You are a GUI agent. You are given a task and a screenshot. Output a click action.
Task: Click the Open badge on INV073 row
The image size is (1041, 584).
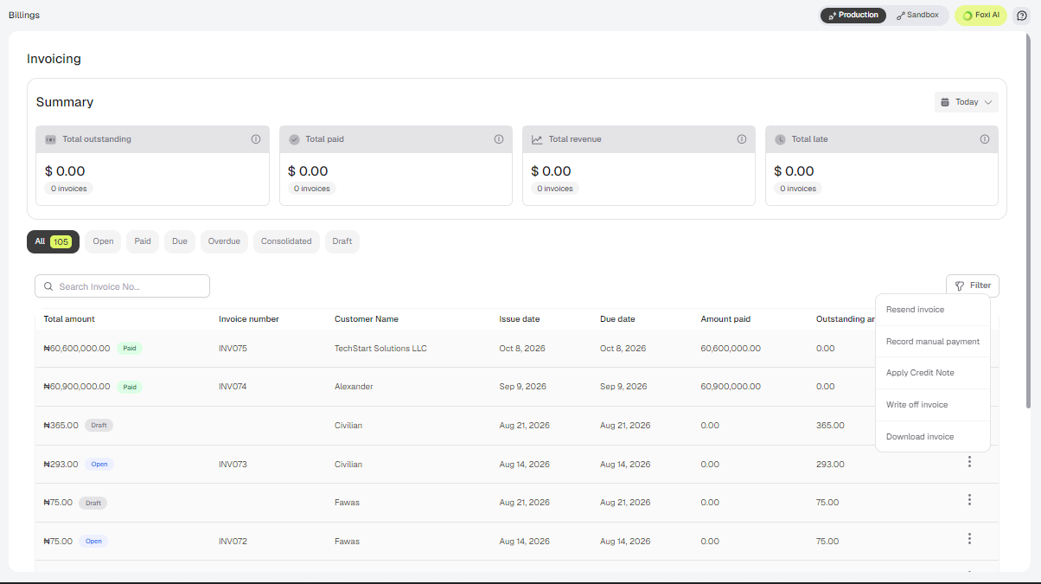coord(99,464)
